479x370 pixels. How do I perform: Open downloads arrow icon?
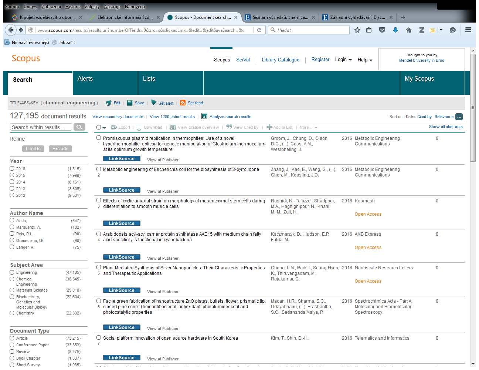tap(395, 30)
